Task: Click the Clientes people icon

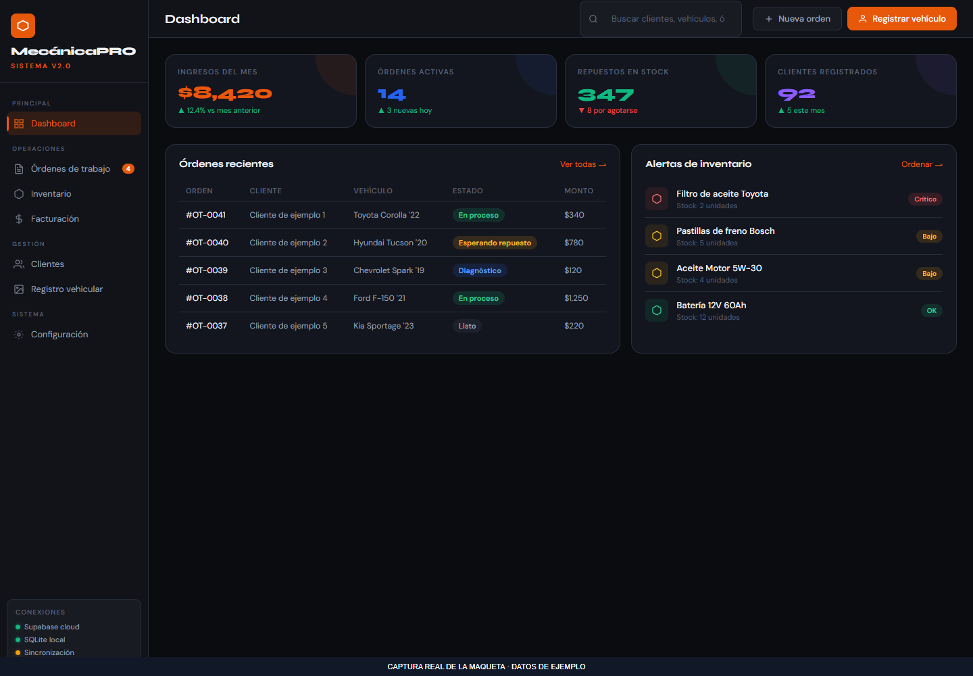Action: coord(19,264)
